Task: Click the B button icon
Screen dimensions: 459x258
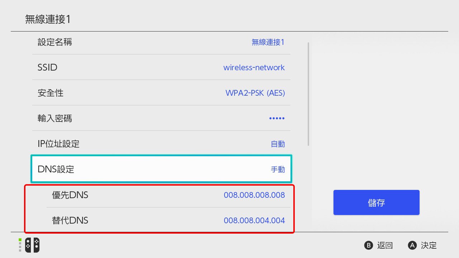Action: [x=368, y=245]
